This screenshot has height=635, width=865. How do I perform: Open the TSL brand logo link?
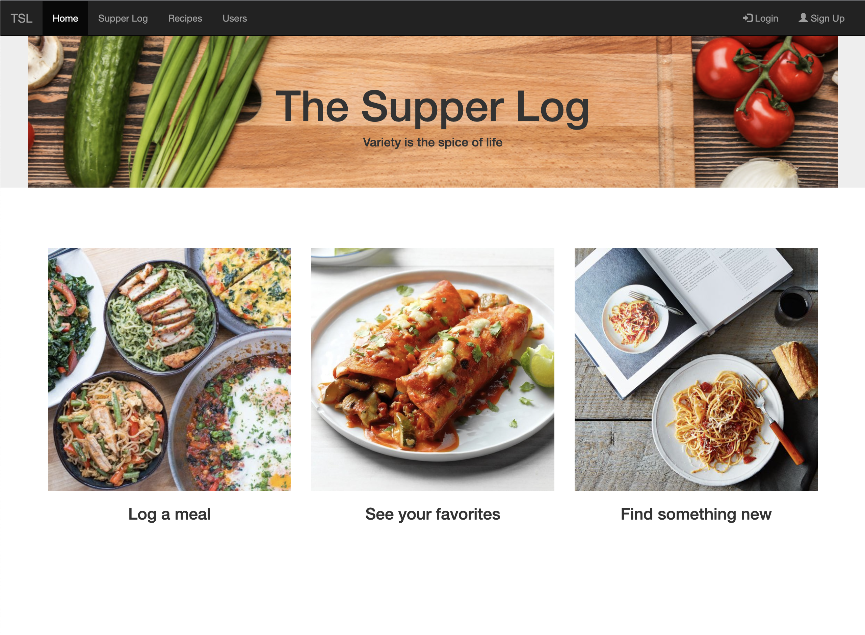tap(22, 19)
